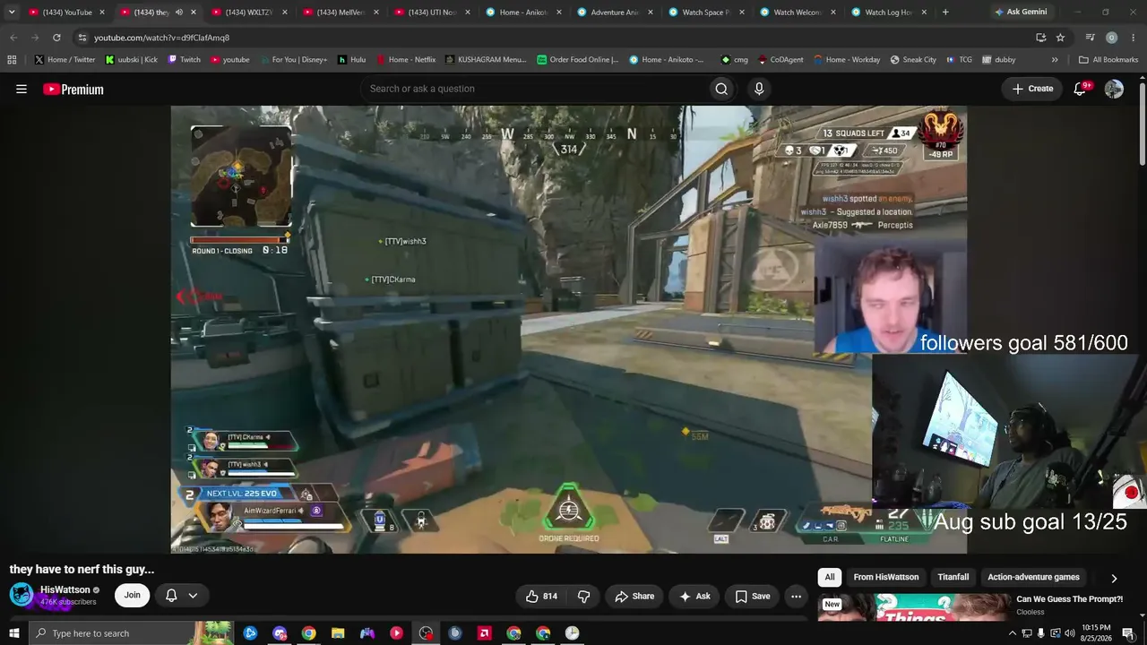Select the 'All' filter chip
This screenshot has width=1147, height=645.
pos(830,578)
